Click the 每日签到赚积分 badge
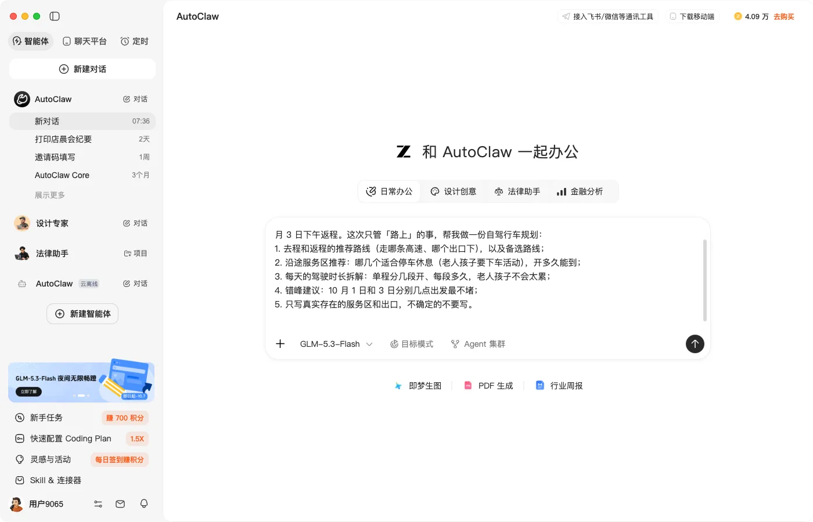This screenshot has height=522, width=813. coord(120,460)
